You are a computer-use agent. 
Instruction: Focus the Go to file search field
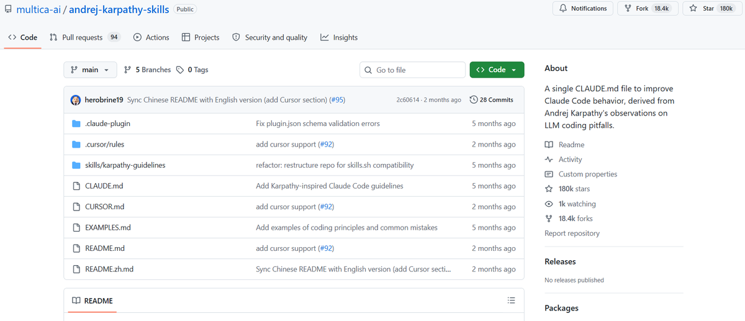coord(412,70)
